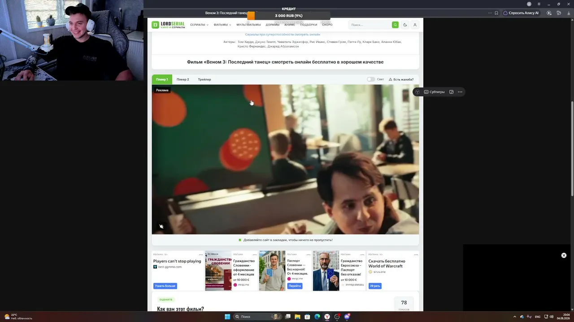The image size is (574, 322).
Task: Open the taskbar clock and date
Action: point(563,317)
